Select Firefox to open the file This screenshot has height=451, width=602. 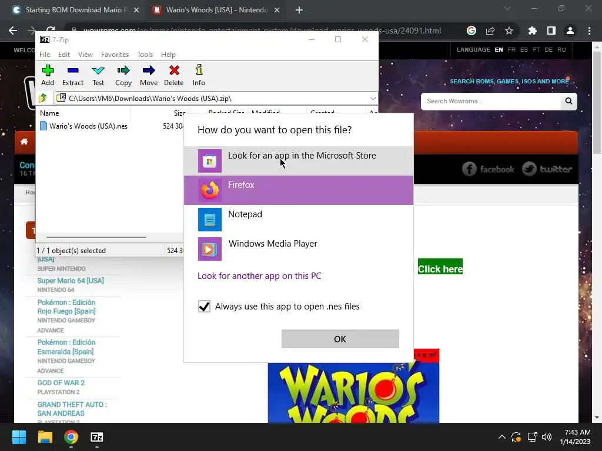299,190
